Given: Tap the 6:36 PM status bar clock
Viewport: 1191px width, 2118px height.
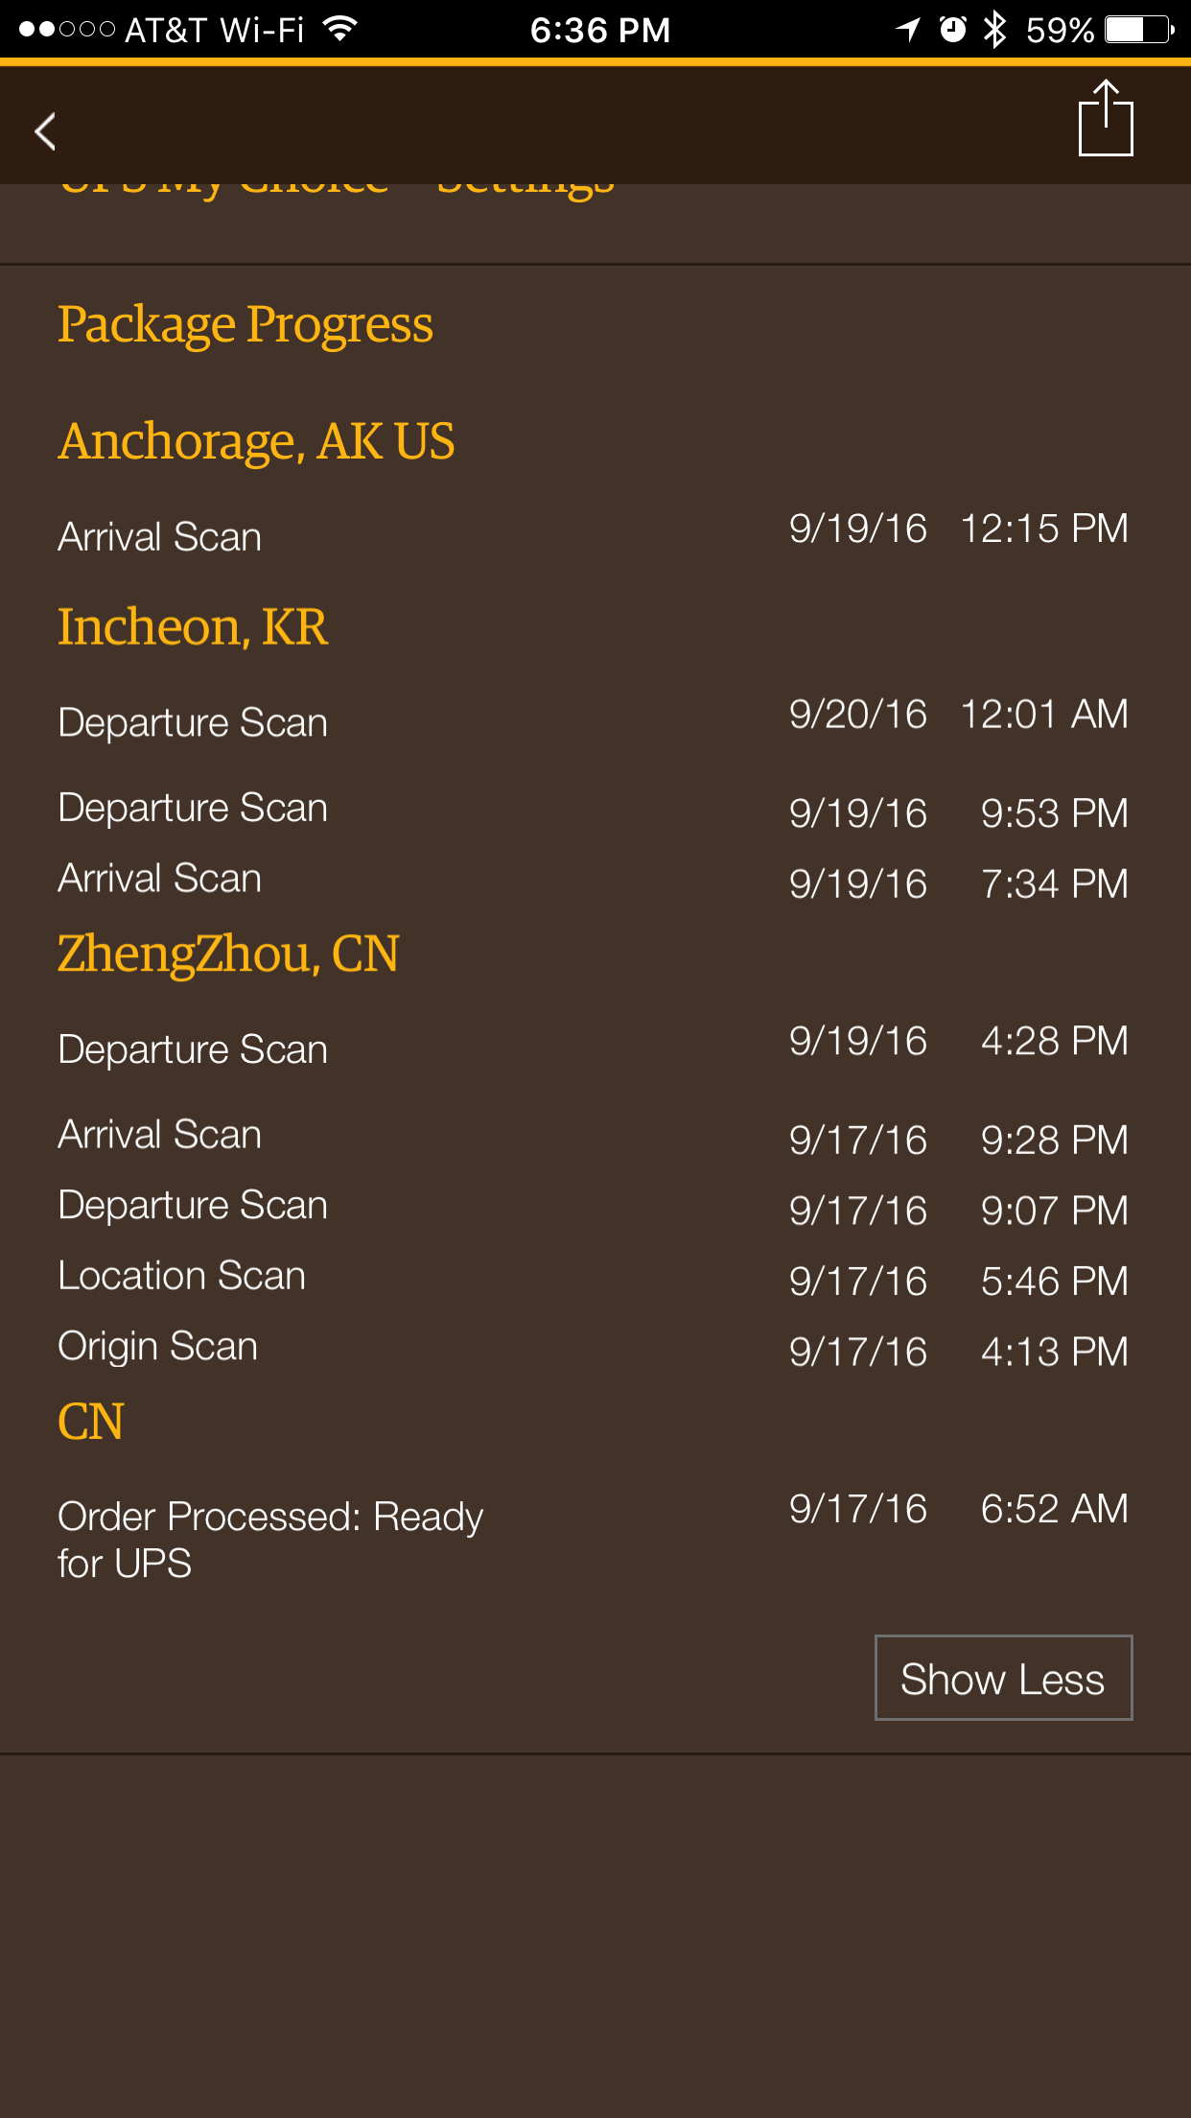Looking at the screenshot, I should click(x=600, y=30).
